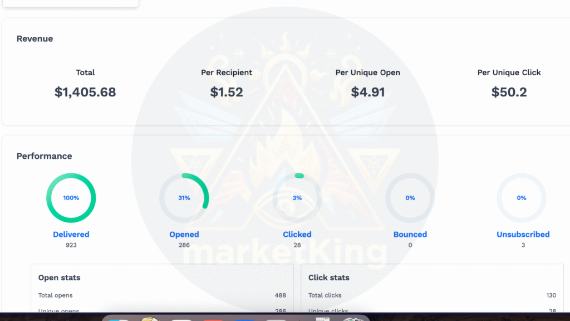
Task: Click the Bounced 0% ring indicator
Action: [410, 198]
